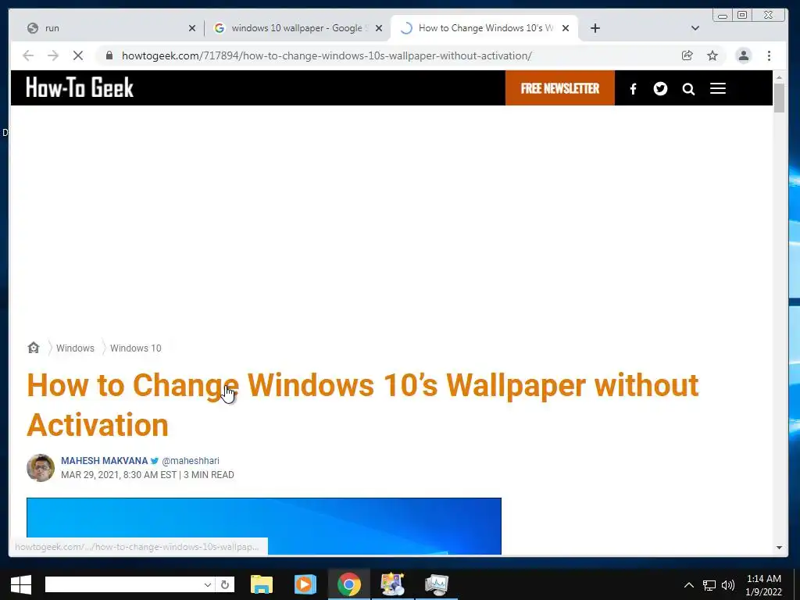Bookmark this page with the star icon
This screenshot has height=600, width=800.
(x=712, y=55)
